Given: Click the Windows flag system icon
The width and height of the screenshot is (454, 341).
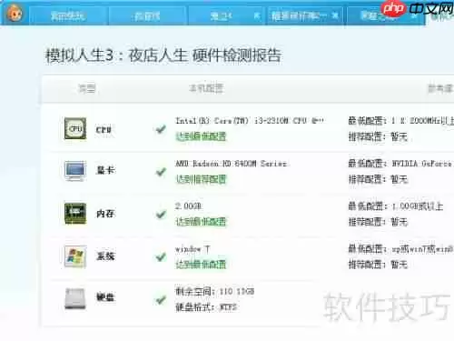Looking at the screenshot, I should [75, 256].
